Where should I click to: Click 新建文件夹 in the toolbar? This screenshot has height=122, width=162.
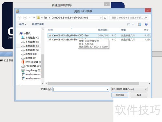click(x=38, y=24)
